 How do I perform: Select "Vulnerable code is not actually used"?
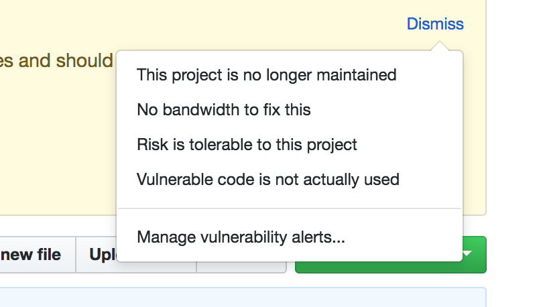click(268, 179)
